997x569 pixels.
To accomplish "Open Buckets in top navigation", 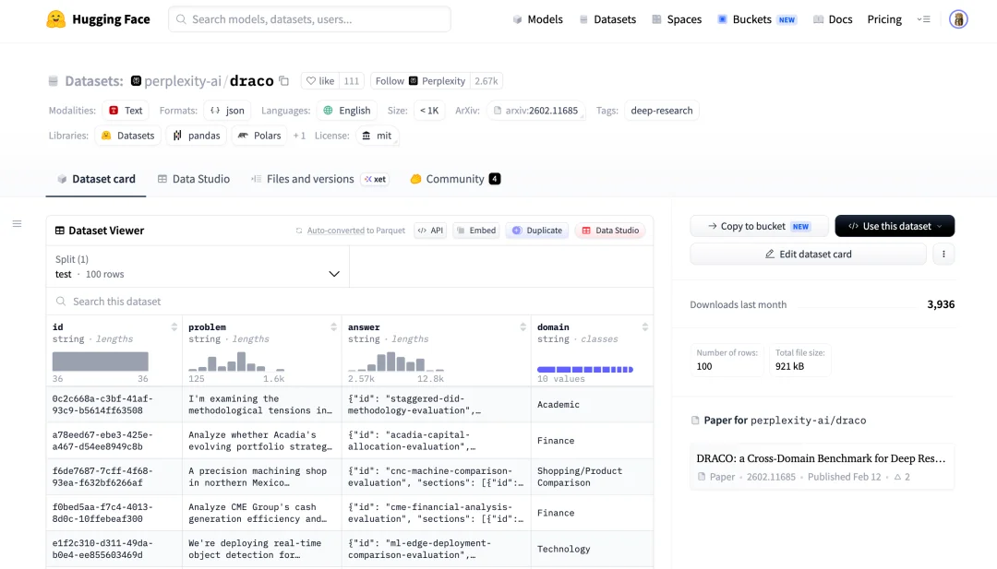I will [x=757, y=19].
